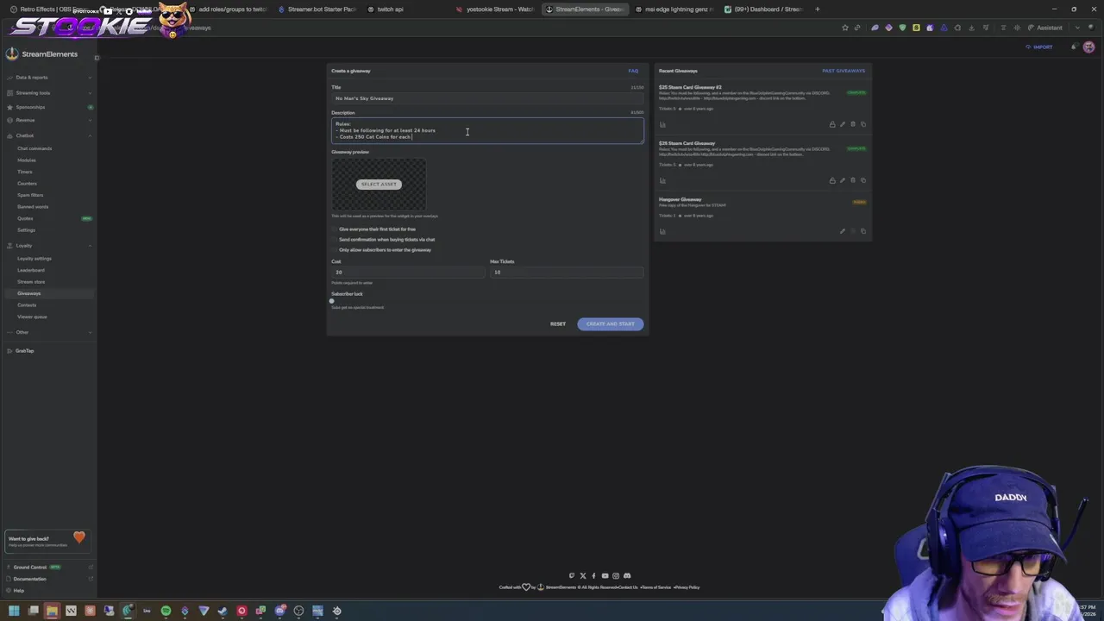
Task: Collapse the sidebar with the toggle icon
Action: [x=97, y=58]
